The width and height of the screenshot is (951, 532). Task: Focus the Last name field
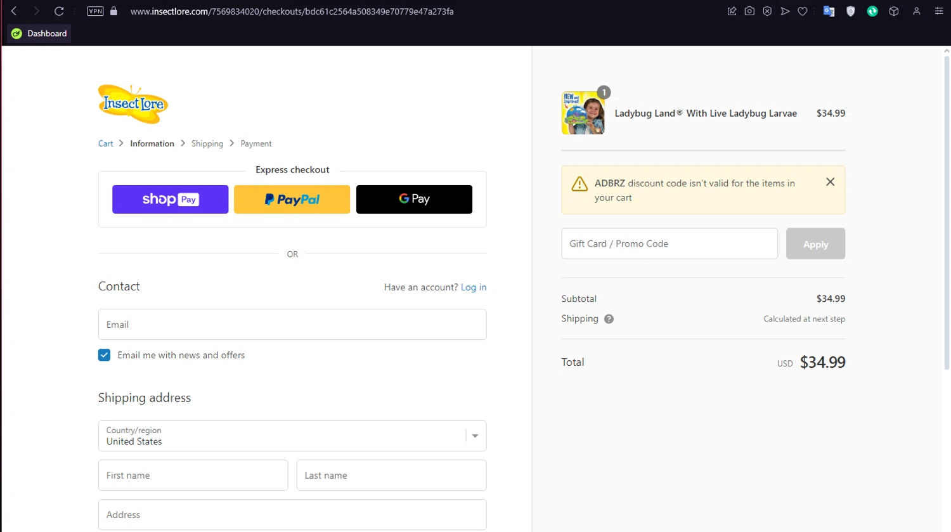tap(391, 475)
